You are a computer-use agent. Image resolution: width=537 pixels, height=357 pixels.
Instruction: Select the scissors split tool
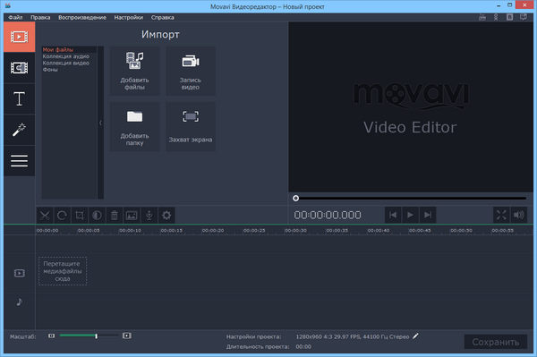point(45,216)
